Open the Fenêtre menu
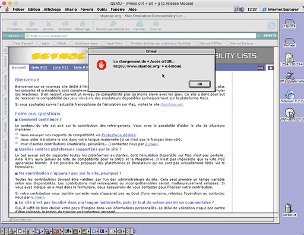Screen dimensions: 304x235 [x=118, y=10]
